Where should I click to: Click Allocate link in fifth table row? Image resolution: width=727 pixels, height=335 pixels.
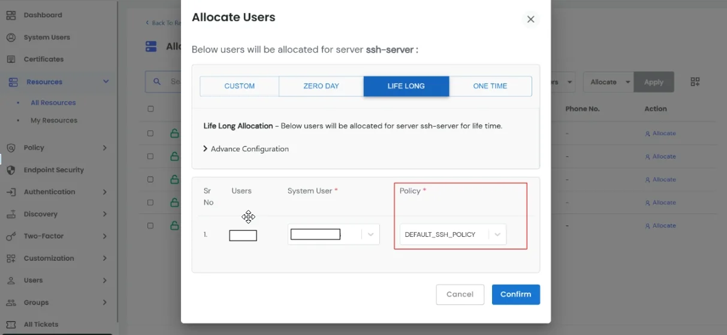tap(660, 226)
